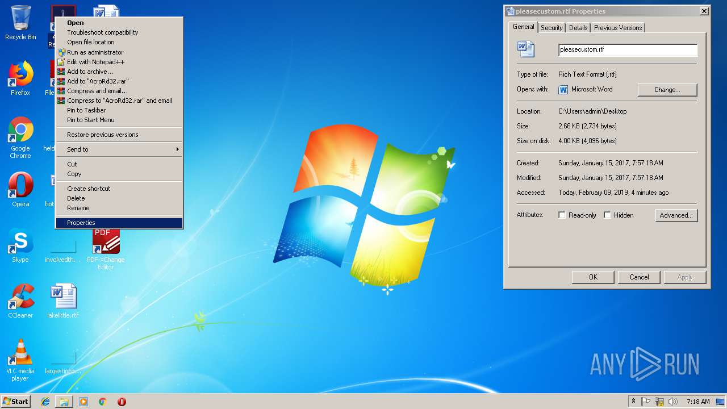Viewport: 727px width, 409px height.
Task: Select Compress and email... entry
Action: [119, 91]
